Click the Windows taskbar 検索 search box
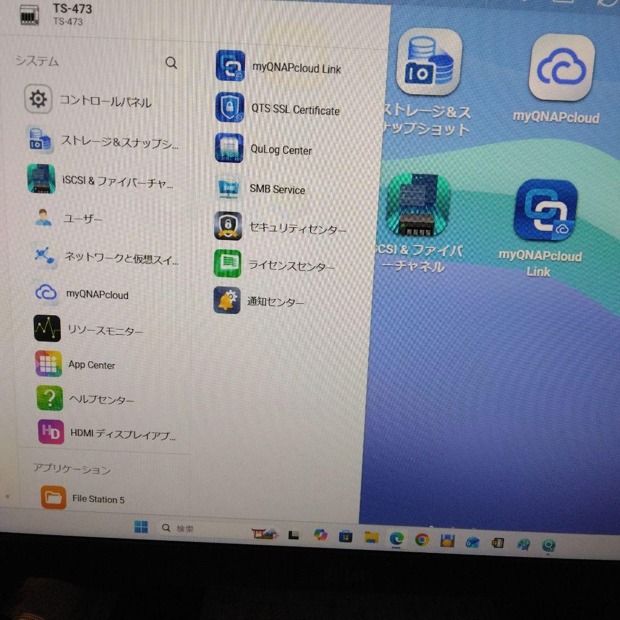Viewport: 620px width, 620px height. pos(195,528)
